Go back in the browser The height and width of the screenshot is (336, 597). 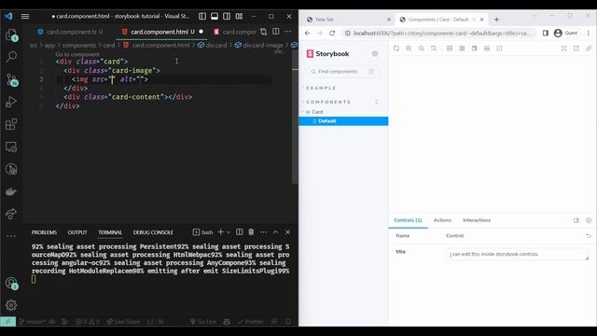(307, 34)
